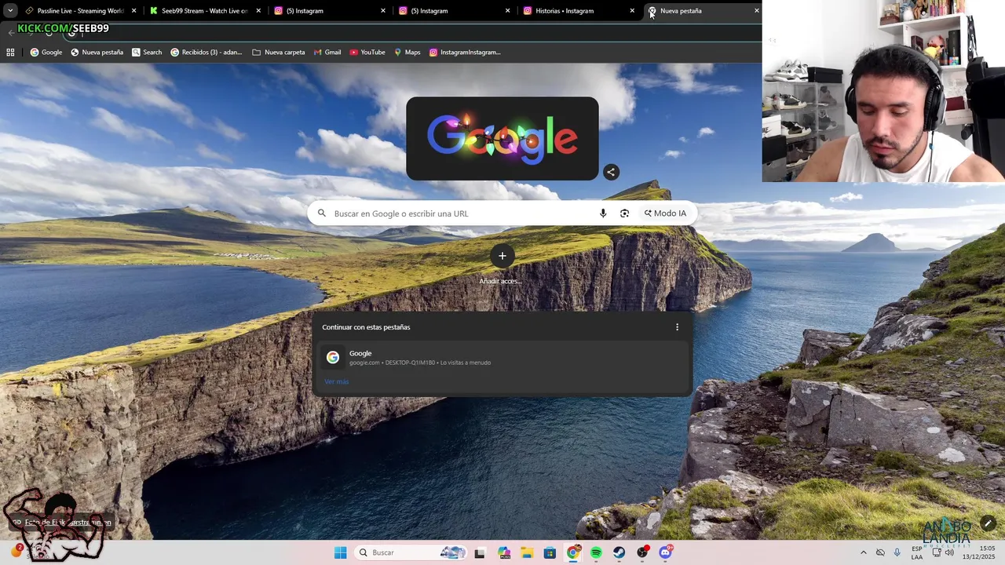Click the cloud sync-off tray icon
This screenshot has height=565, width=1005.
click(x=880, y=552)
